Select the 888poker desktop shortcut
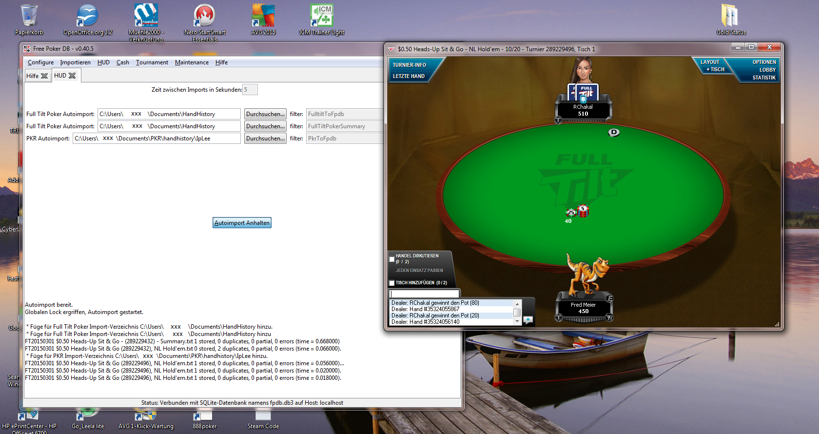Image resolution: width=819 pixels, height=434 pixels. [x=204, y=420]
